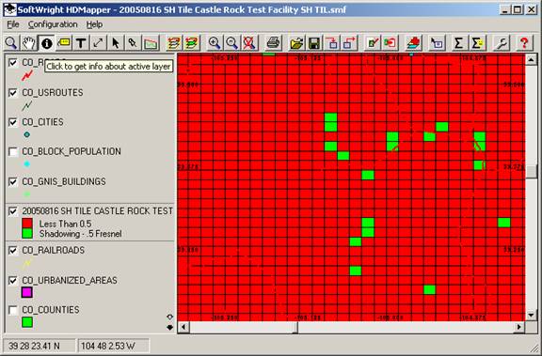Open the File menu
Image resolution: width=542 pixels, height=356 pixels.
(x=13, y=24)
